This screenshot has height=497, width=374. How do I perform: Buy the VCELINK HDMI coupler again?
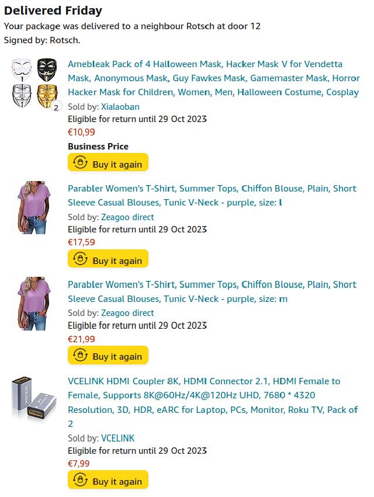tap(108, 479)
